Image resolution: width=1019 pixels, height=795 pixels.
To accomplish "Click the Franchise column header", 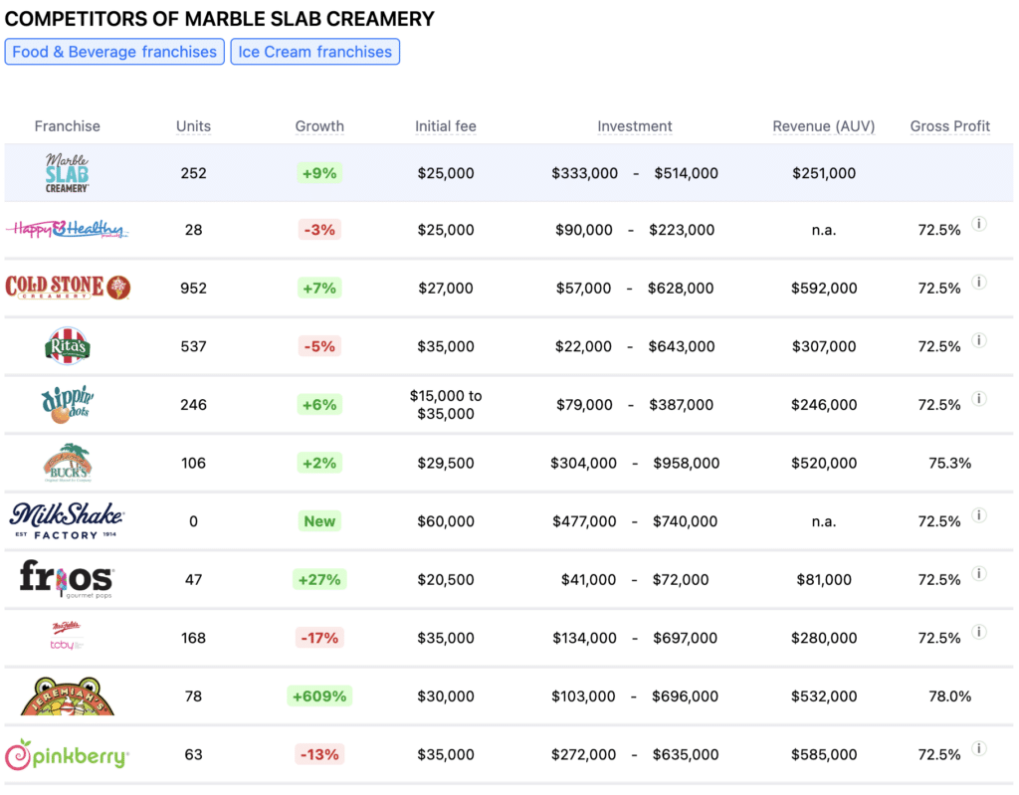I will [x=68, y=126].
